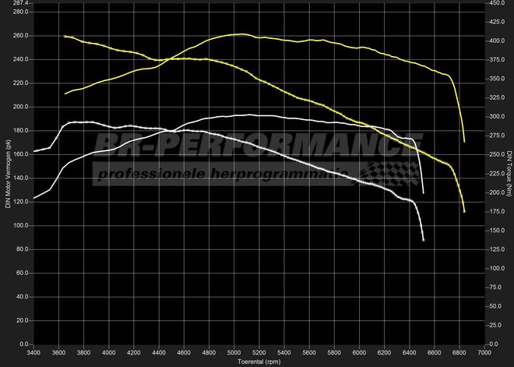Click the 25.0 label on torque axis
The width and height of the screenshot is (514, 367).
tap(493, 325)
